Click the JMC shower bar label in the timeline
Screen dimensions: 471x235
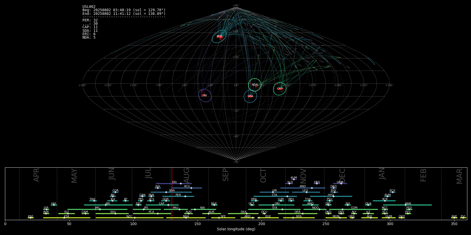[x=98, y=208]
